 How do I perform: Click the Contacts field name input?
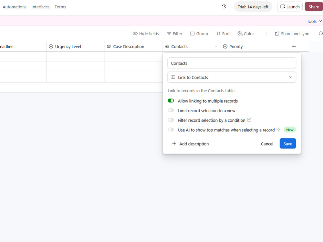(232, 63)
